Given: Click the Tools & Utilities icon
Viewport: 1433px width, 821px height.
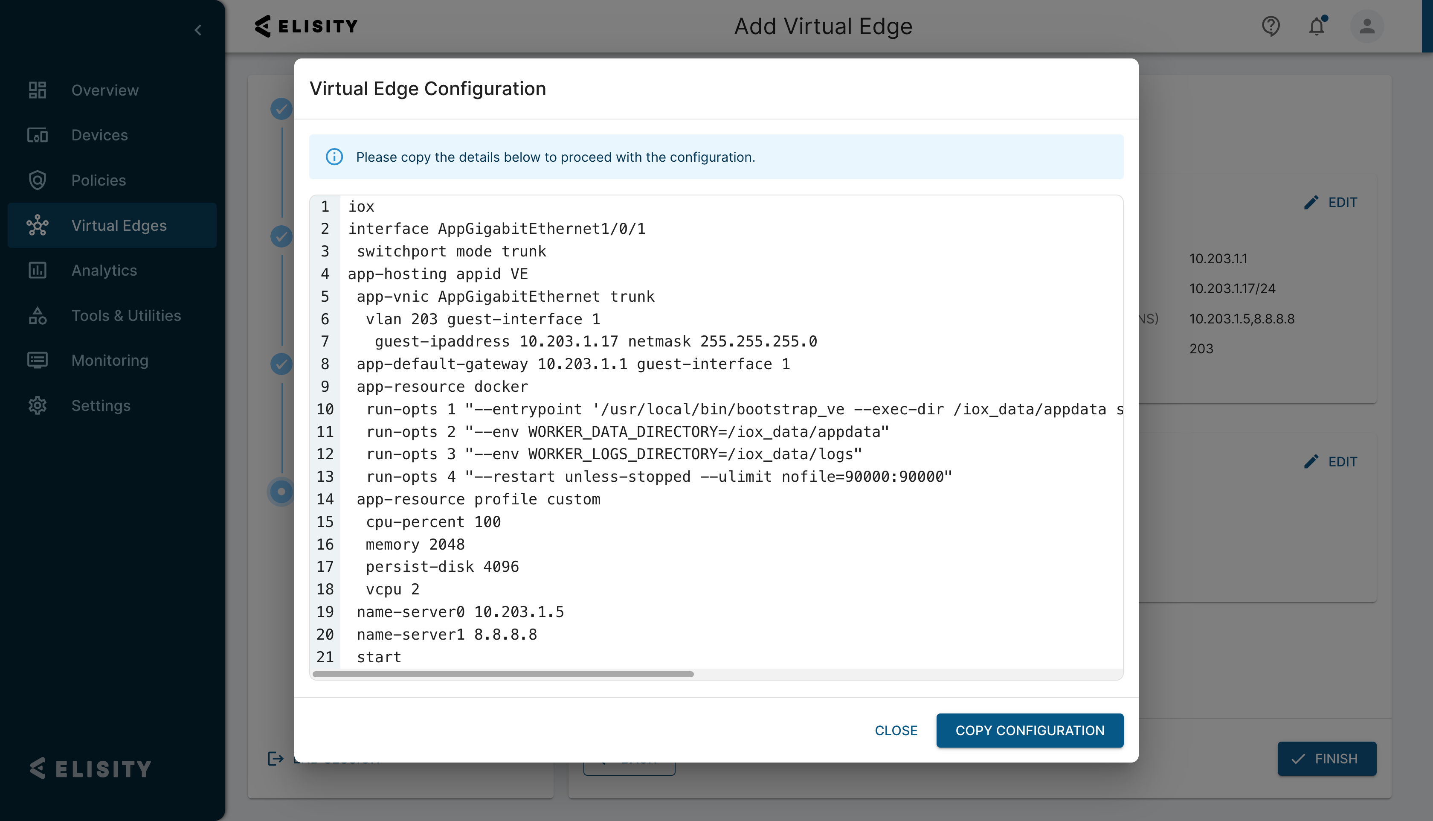Looking at the screenshot, I should click(x=37, y=316).
